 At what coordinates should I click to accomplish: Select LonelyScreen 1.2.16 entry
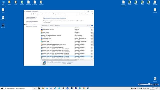coord(67,38)
